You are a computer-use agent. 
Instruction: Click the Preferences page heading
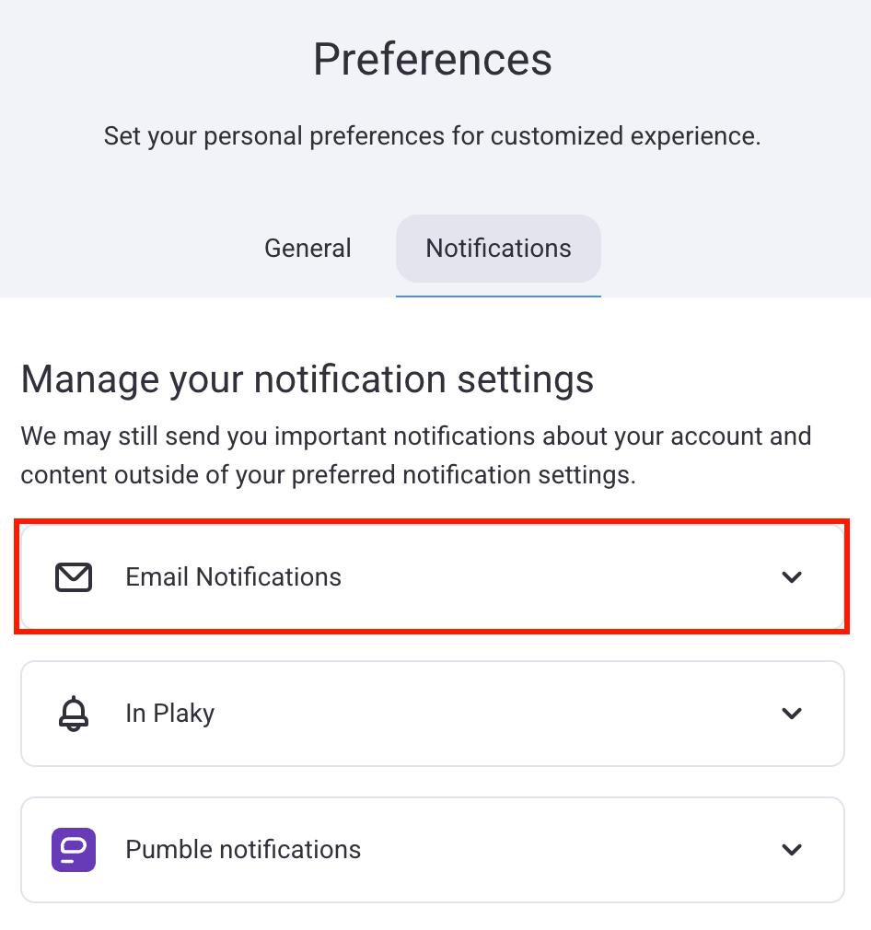pos(432,60)
